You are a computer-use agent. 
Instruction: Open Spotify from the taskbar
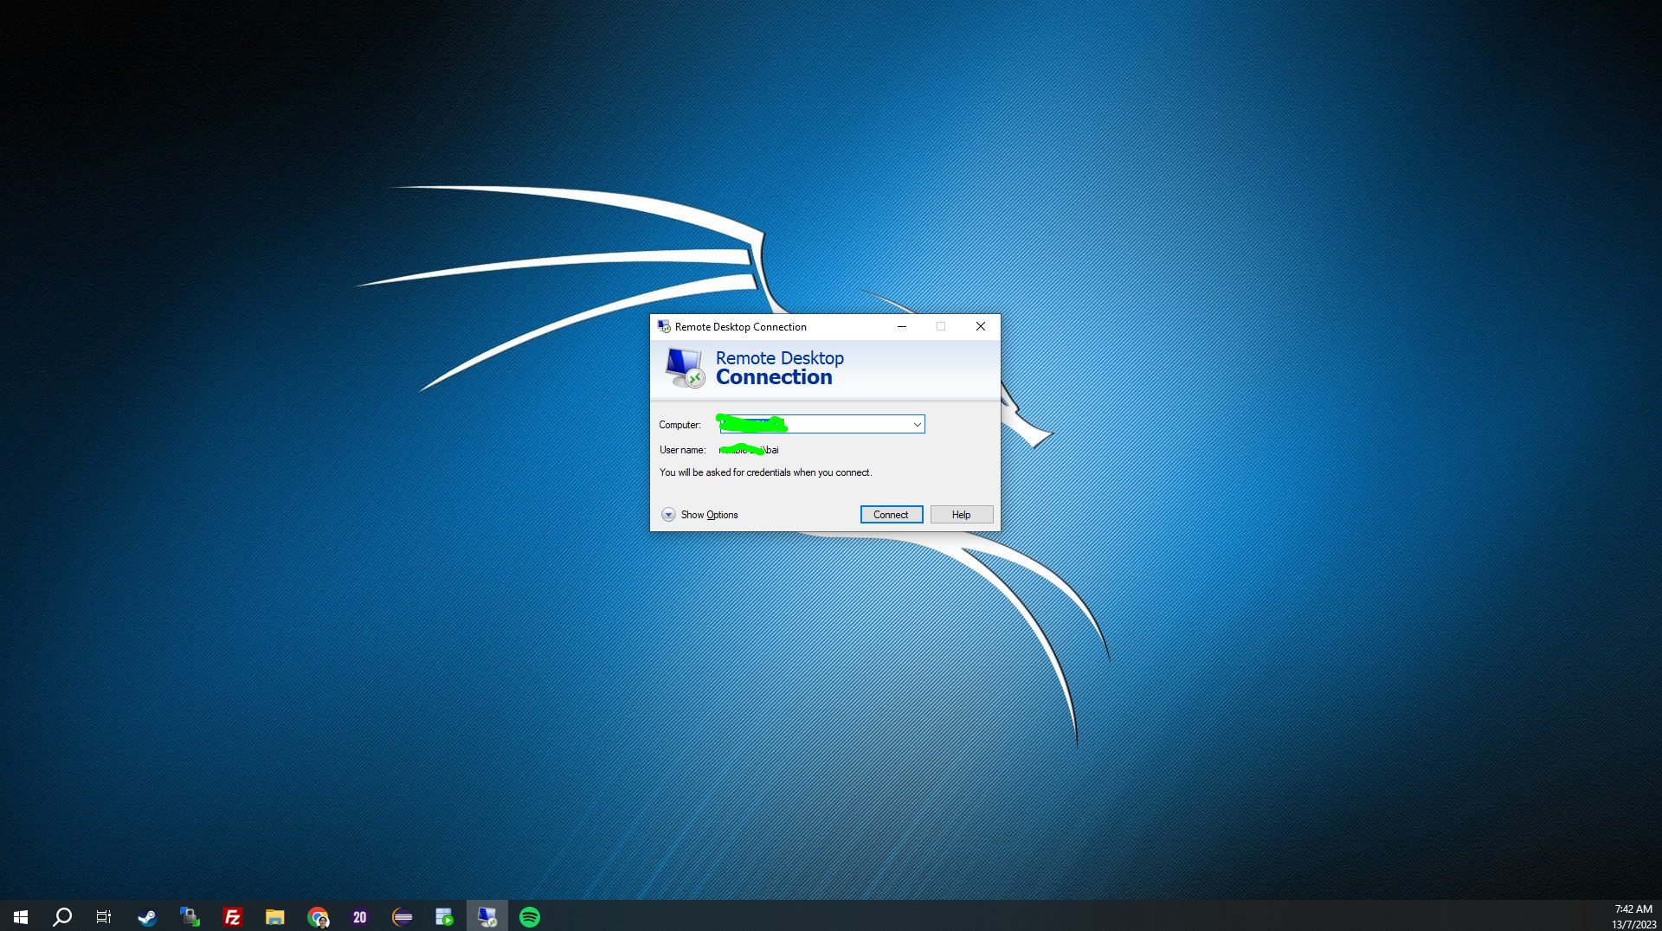coord(530,916)
